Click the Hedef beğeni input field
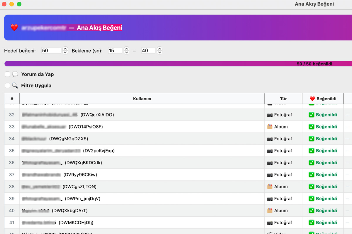 51,51
